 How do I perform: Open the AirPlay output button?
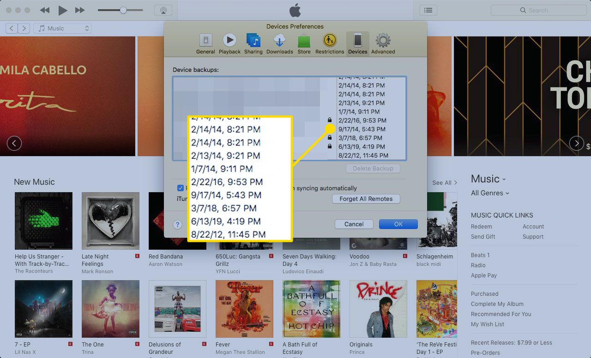point(163,10)
